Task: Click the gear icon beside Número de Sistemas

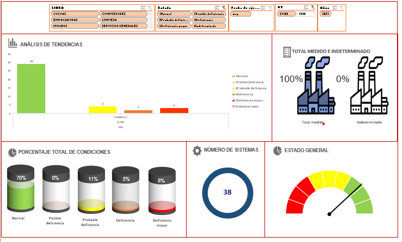Action: tap(197, 150)
